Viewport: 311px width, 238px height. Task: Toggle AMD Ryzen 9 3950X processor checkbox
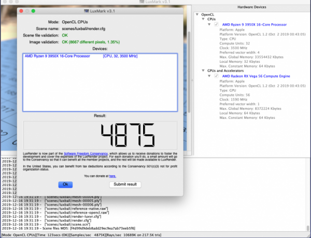[216, 24]
